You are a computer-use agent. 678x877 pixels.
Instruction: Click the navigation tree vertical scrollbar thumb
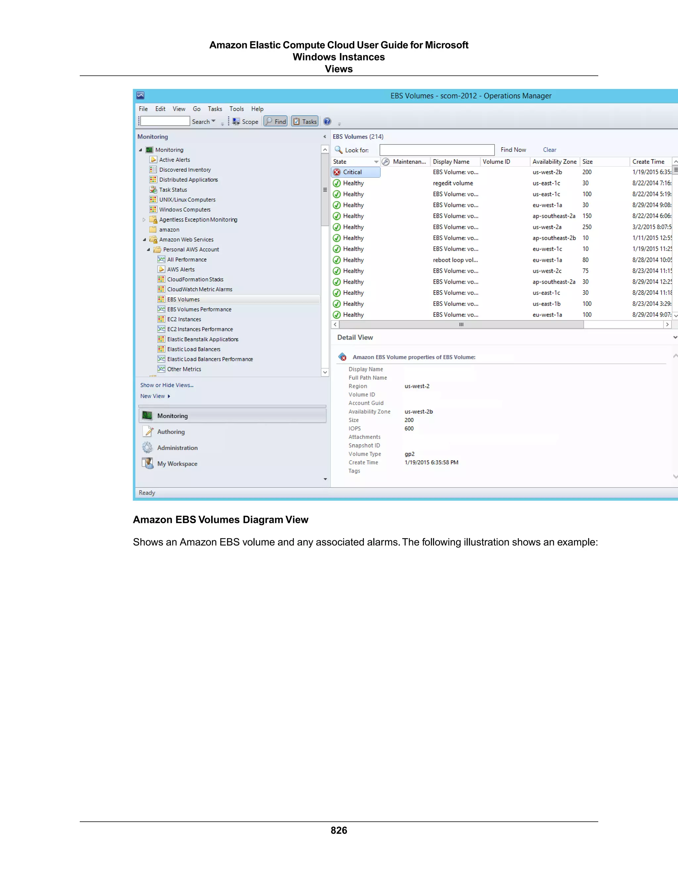click(x=325, y=190)
